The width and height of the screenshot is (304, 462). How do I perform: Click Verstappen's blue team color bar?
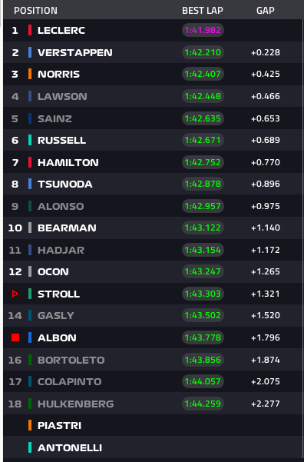point(30,52)
